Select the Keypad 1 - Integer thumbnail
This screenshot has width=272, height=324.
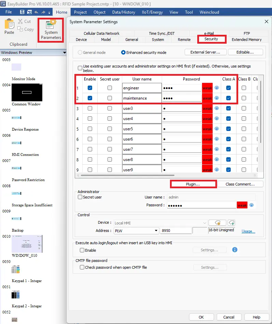[16, 269]
